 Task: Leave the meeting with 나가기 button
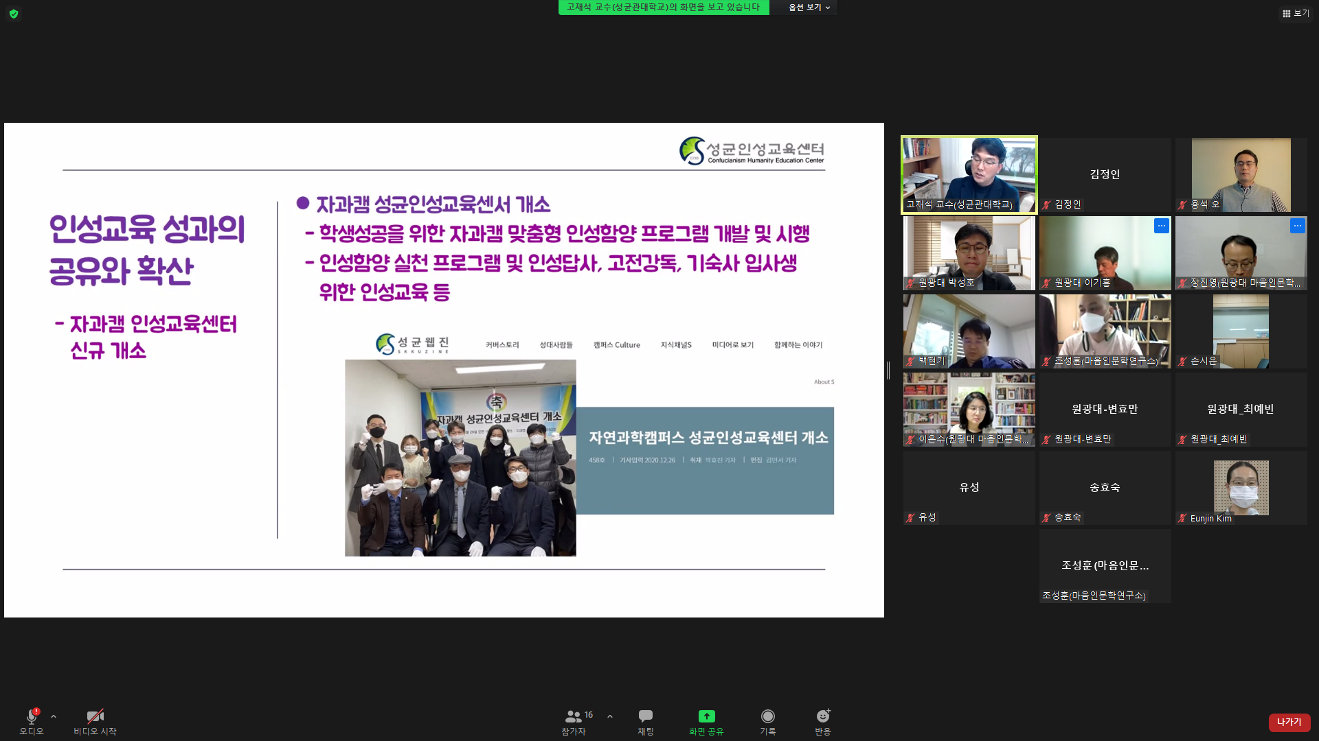coord(1289,722)
